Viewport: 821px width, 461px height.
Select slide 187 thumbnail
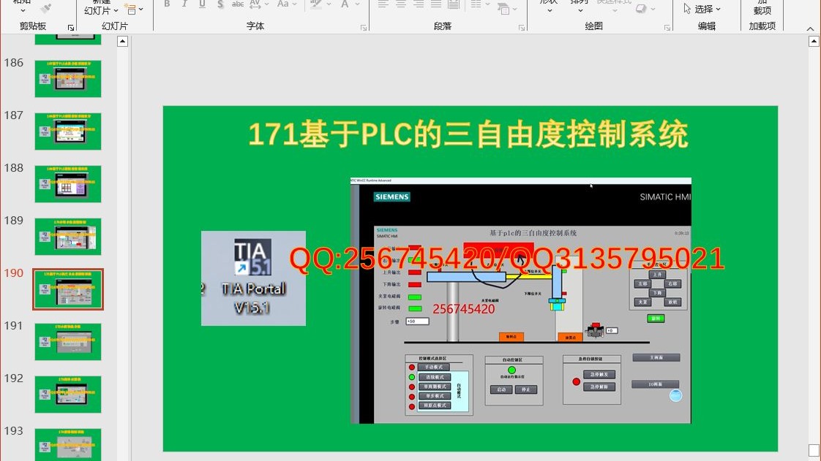tap(68, 132)
